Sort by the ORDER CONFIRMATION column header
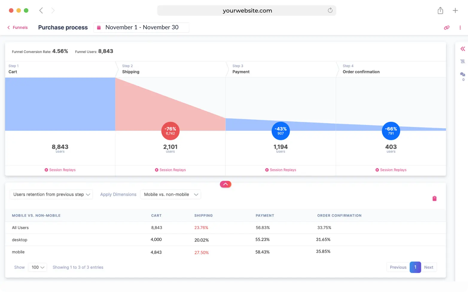Image resolution: width=468 pixels, height=292 pixels. 339,216
